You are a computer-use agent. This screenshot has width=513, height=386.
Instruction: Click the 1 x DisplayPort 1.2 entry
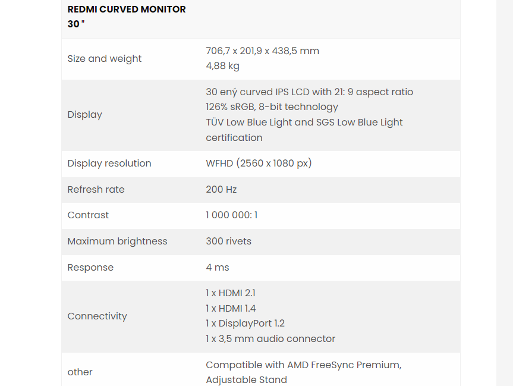[245, 323]
